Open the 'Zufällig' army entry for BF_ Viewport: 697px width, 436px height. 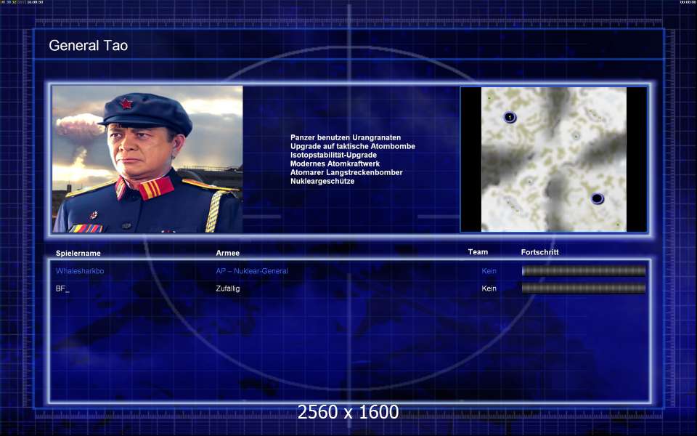coord(228,288)
